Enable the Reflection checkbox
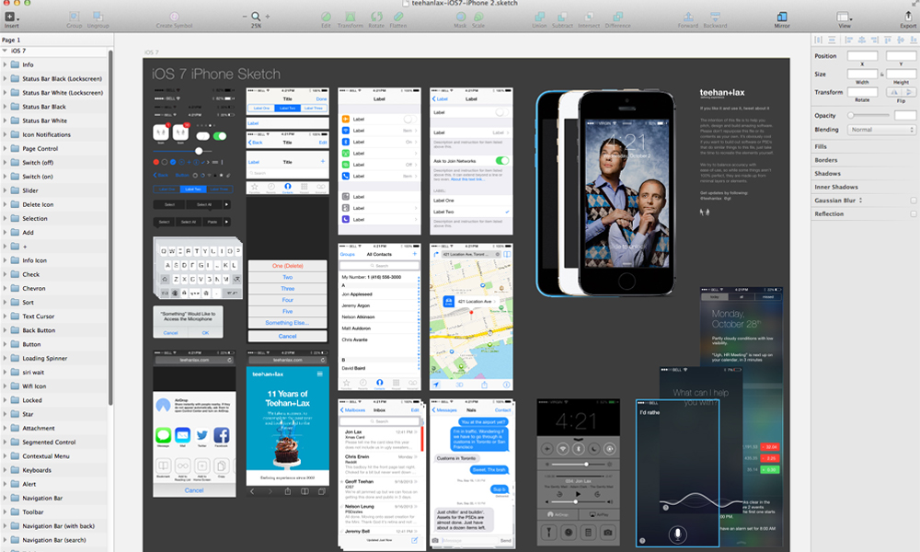The height and width of the screenshot is (552, 920). coord(913,214)
